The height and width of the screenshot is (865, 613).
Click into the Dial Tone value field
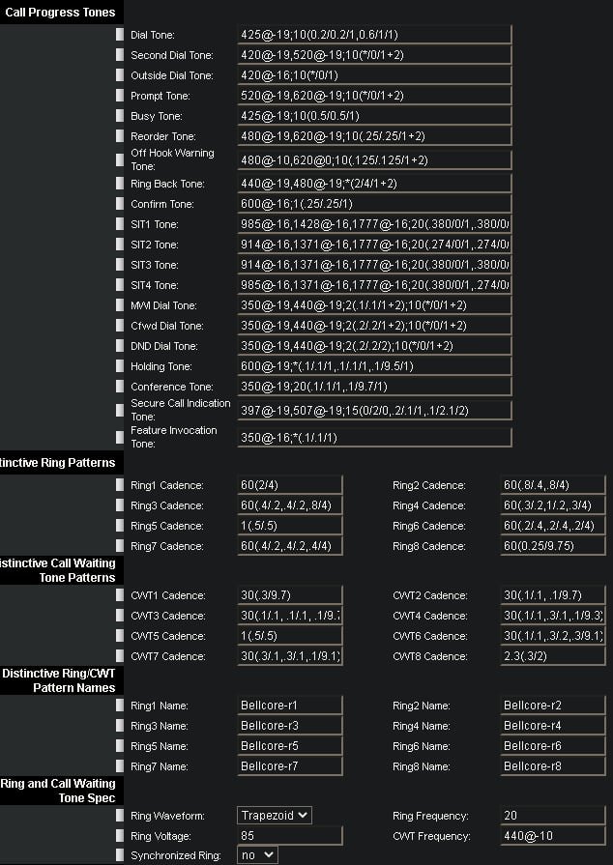coord(374,35)
